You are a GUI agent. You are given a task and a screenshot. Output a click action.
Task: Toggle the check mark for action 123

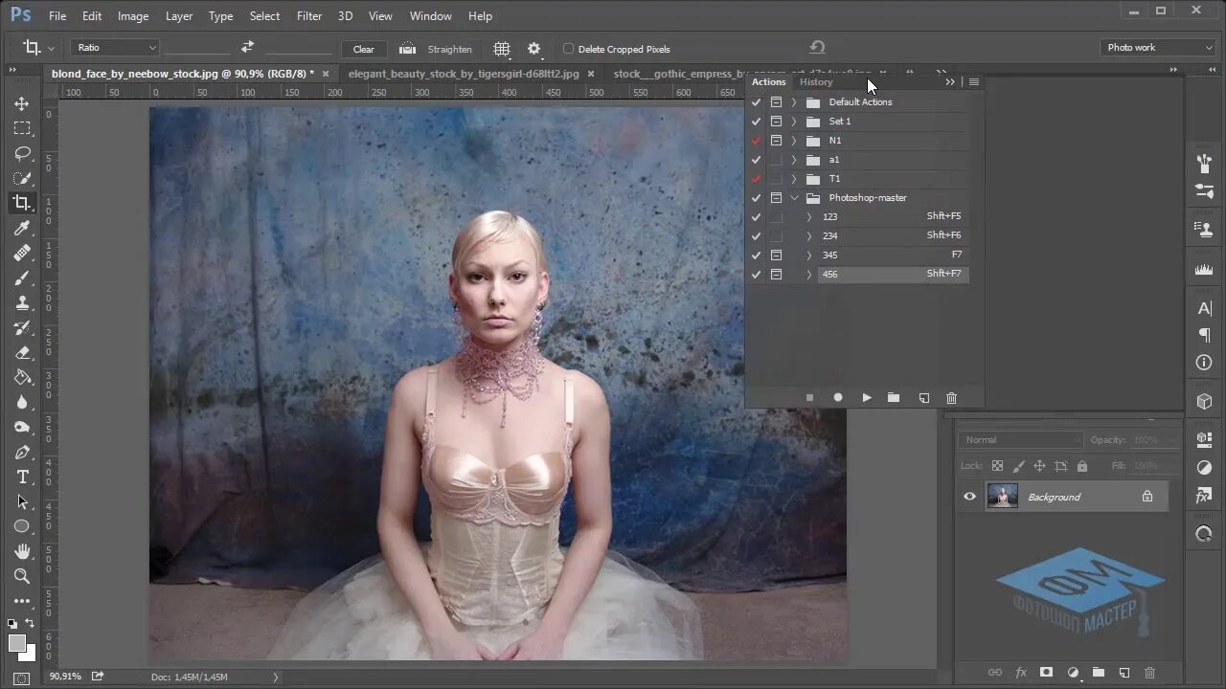click(x=757, y=217)
